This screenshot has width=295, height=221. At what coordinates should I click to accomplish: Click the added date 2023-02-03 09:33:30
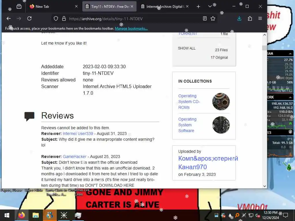pyautogui.click(x=104, y=67)
